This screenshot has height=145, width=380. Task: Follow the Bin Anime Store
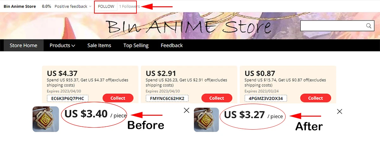coord(106,6)
